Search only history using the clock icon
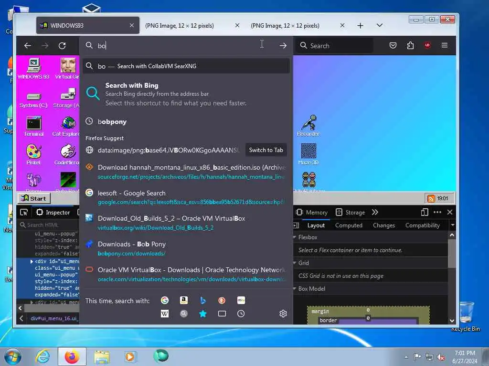The height and width of the screenshot is (366, 489). pos(241,314)
